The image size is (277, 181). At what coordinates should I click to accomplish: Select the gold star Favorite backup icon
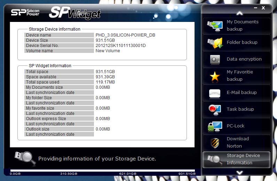[215, 76]
